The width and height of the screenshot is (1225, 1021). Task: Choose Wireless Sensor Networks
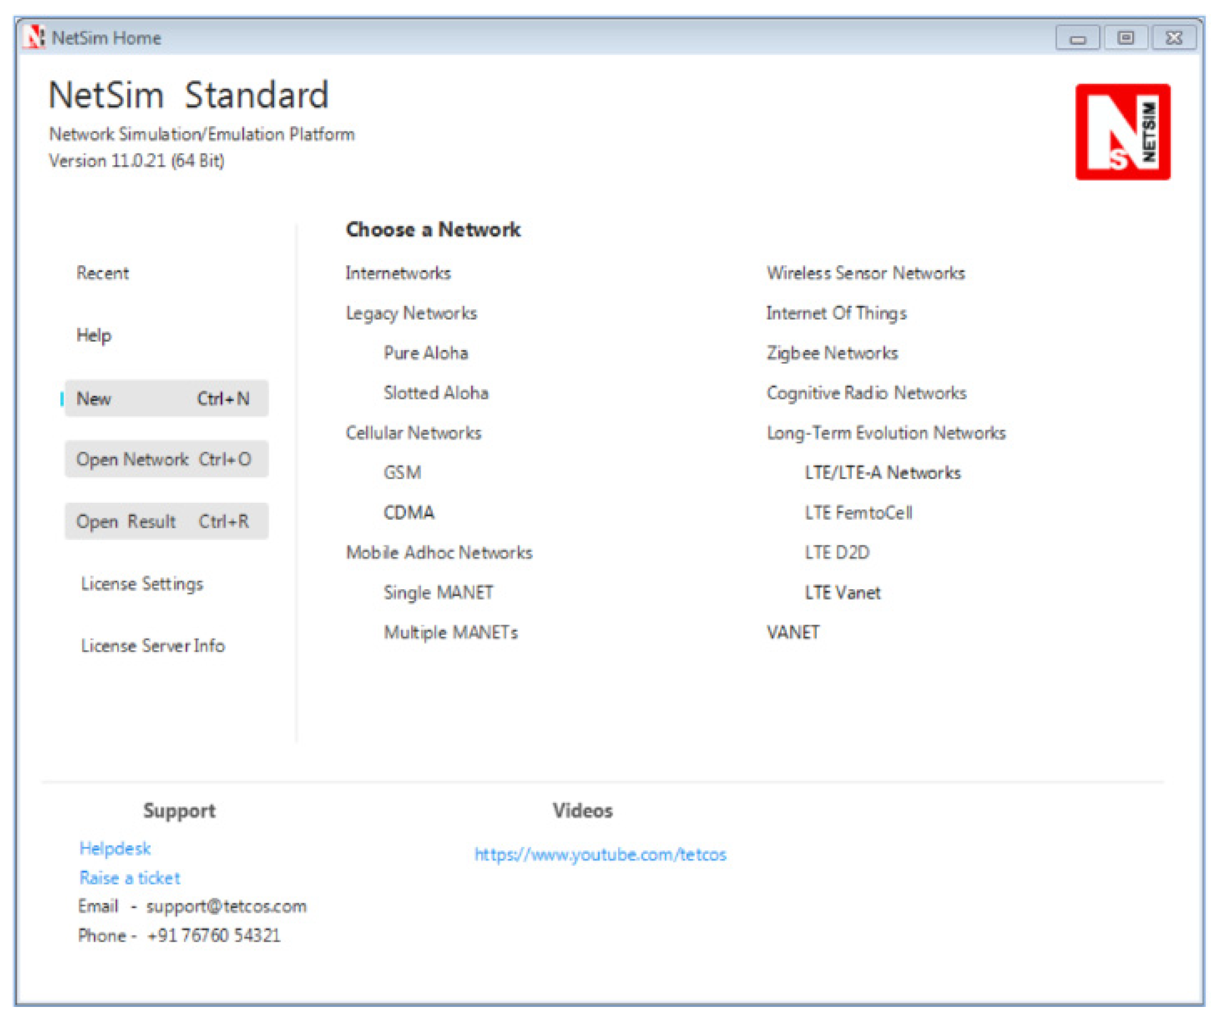tap(865, 273)
